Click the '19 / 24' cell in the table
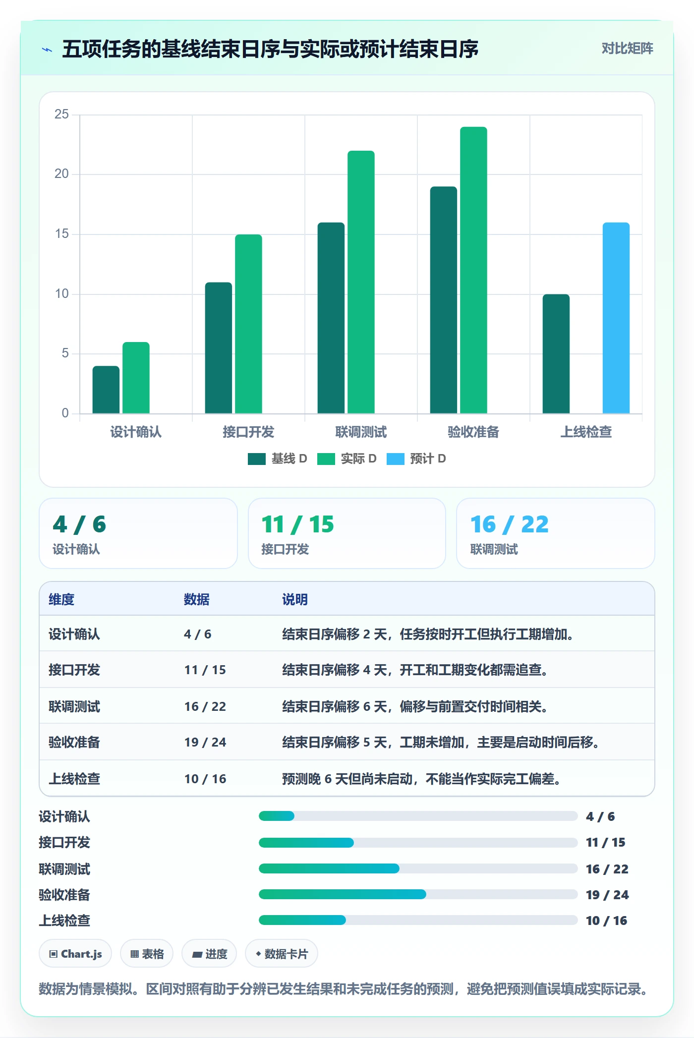 coord(205,742)
